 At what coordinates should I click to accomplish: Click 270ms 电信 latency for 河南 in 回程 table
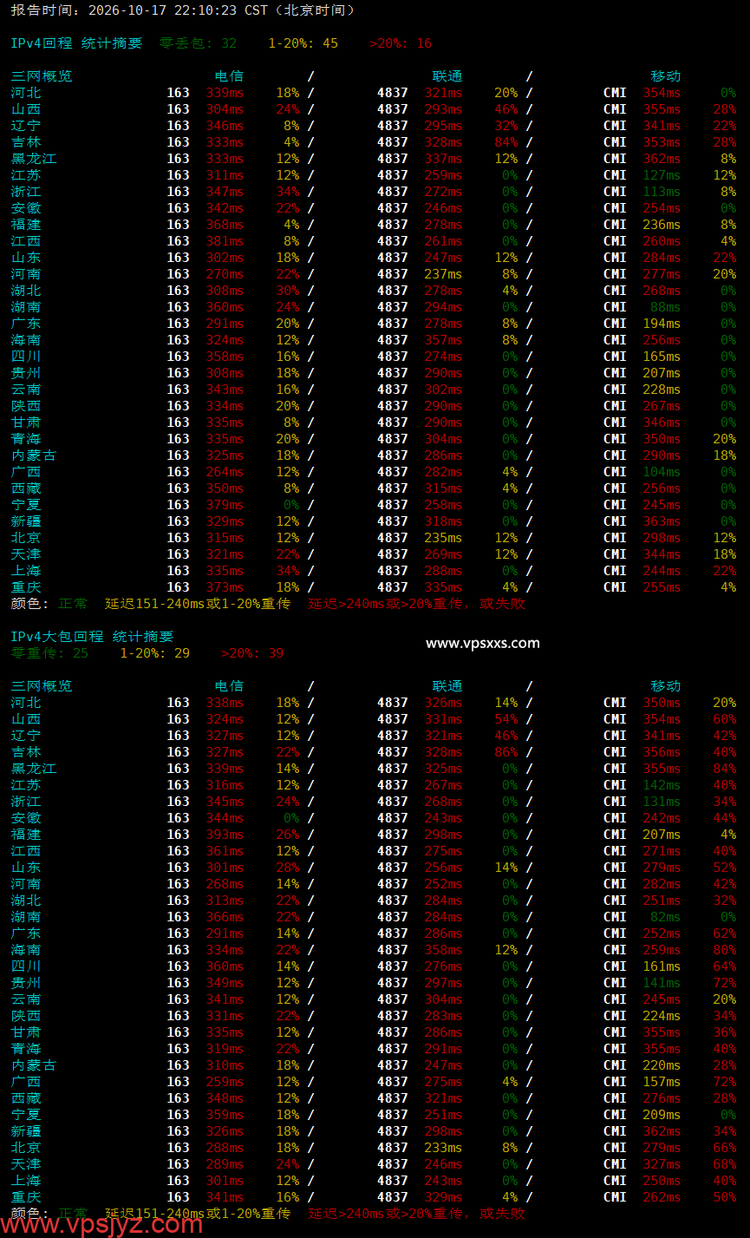tap(225, 274)
